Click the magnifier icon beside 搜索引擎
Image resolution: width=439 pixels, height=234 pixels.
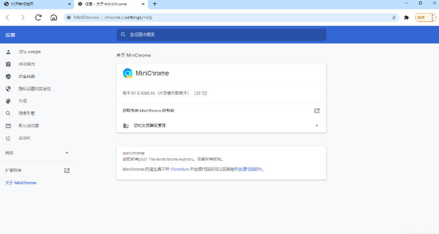[x=8, y=114]
